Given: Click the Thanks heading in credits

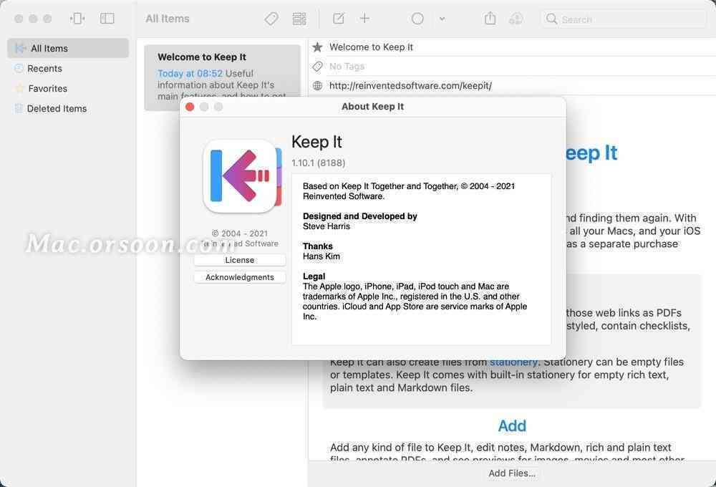Looking at the screenshot, I should [x=318, y=246].
